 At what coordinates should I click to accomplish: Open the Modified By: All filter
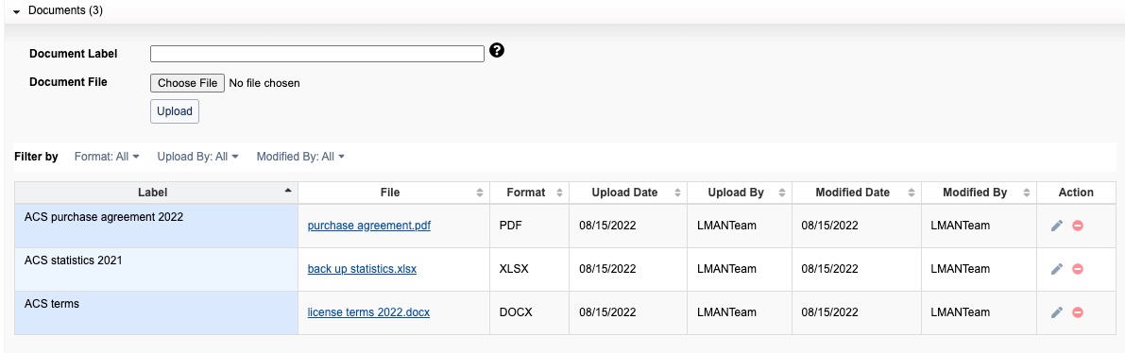[300, 157]
